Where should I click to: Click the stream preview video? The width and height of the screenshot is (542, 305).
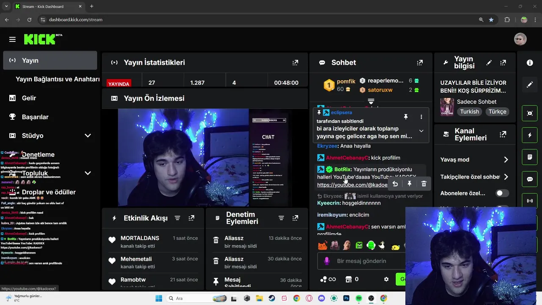(205, 158)
